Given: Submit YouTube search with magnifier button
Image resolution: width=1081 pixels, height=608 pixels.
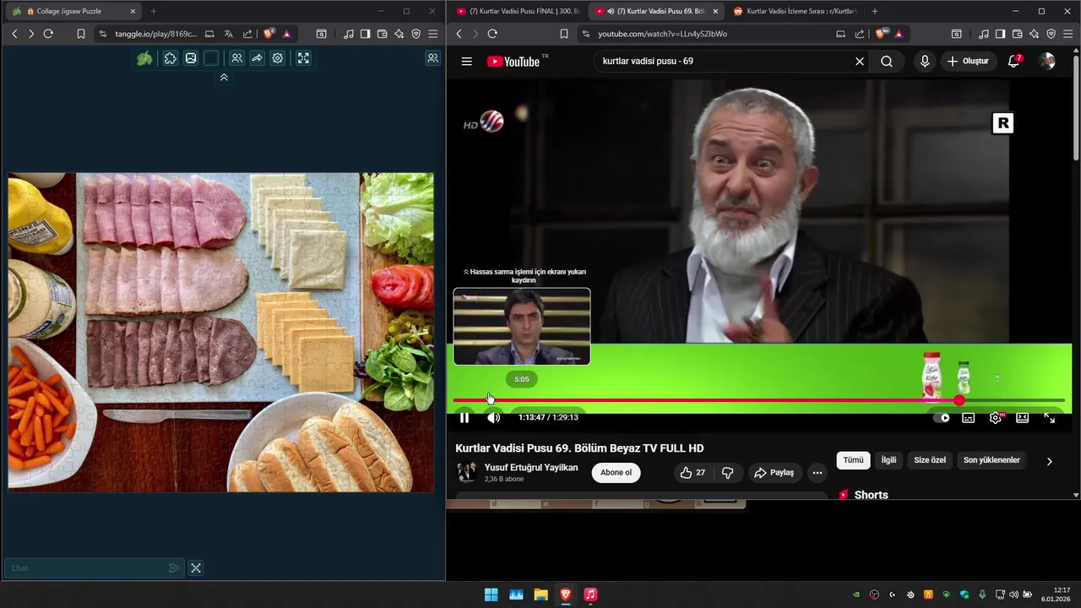Looking at the screenshot, I should coord(887,61).
